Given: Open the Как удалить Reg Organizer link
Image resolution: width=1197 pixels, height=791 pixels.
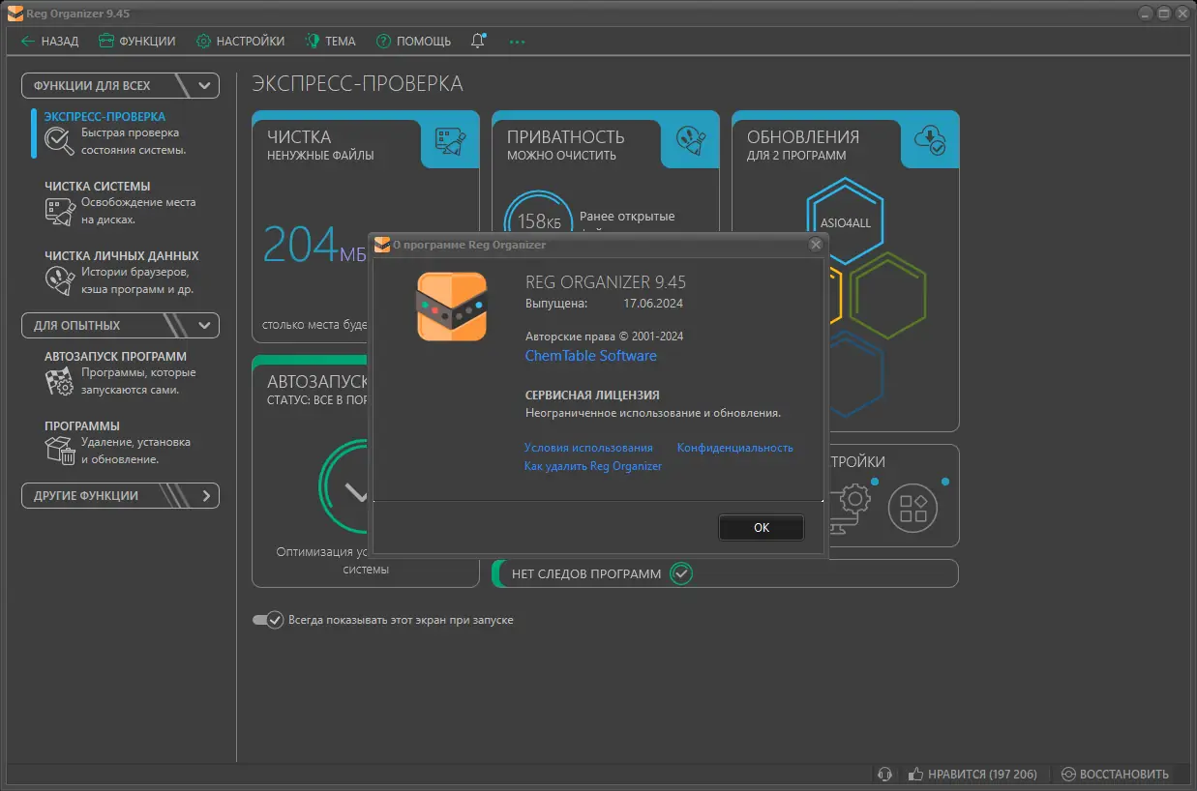Looking at the screenshot, I should (593, 466).
